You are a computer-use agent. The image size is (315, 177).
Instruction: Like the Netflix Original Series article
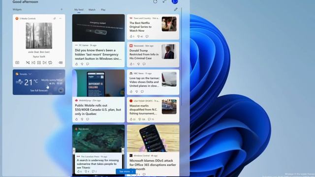131,36
